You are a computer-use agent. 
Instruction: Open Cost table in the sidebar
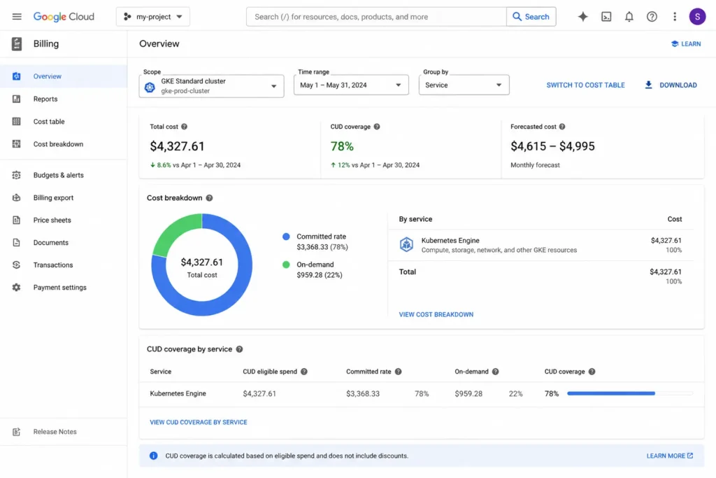[64, 122]
